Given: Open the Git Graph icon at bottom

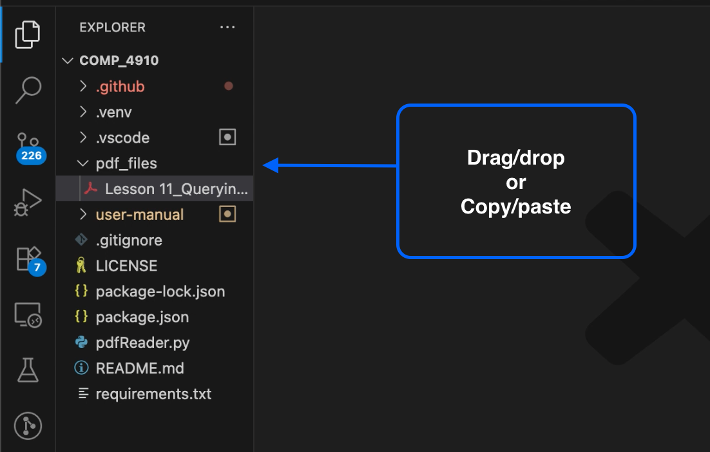Looking at the screenshot, I should pyautogui.click(x=28, y=426).
